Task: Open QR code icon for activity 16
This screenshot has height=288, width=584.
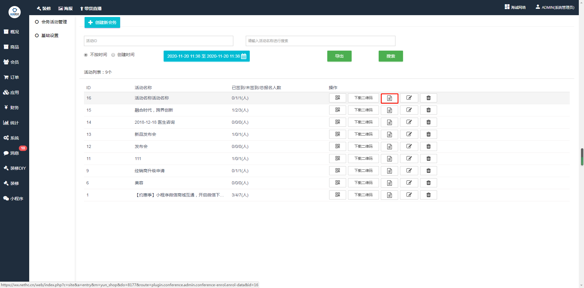Action: click(x=337, y=98)
